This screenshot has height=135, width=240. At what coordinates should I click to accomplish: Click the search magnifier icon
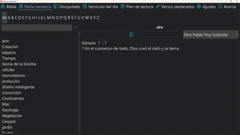pos(76,27)
